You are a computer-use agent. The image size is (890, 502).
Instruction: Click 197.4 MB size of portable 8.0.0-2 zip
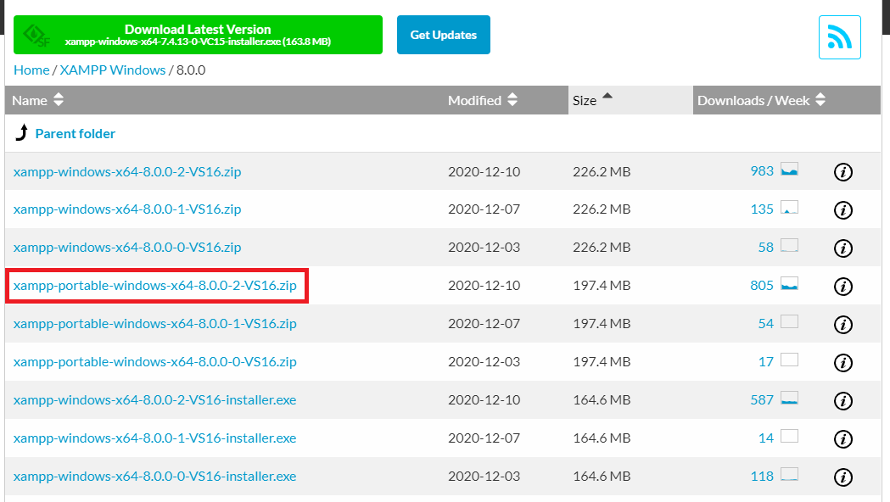point(602,285)
